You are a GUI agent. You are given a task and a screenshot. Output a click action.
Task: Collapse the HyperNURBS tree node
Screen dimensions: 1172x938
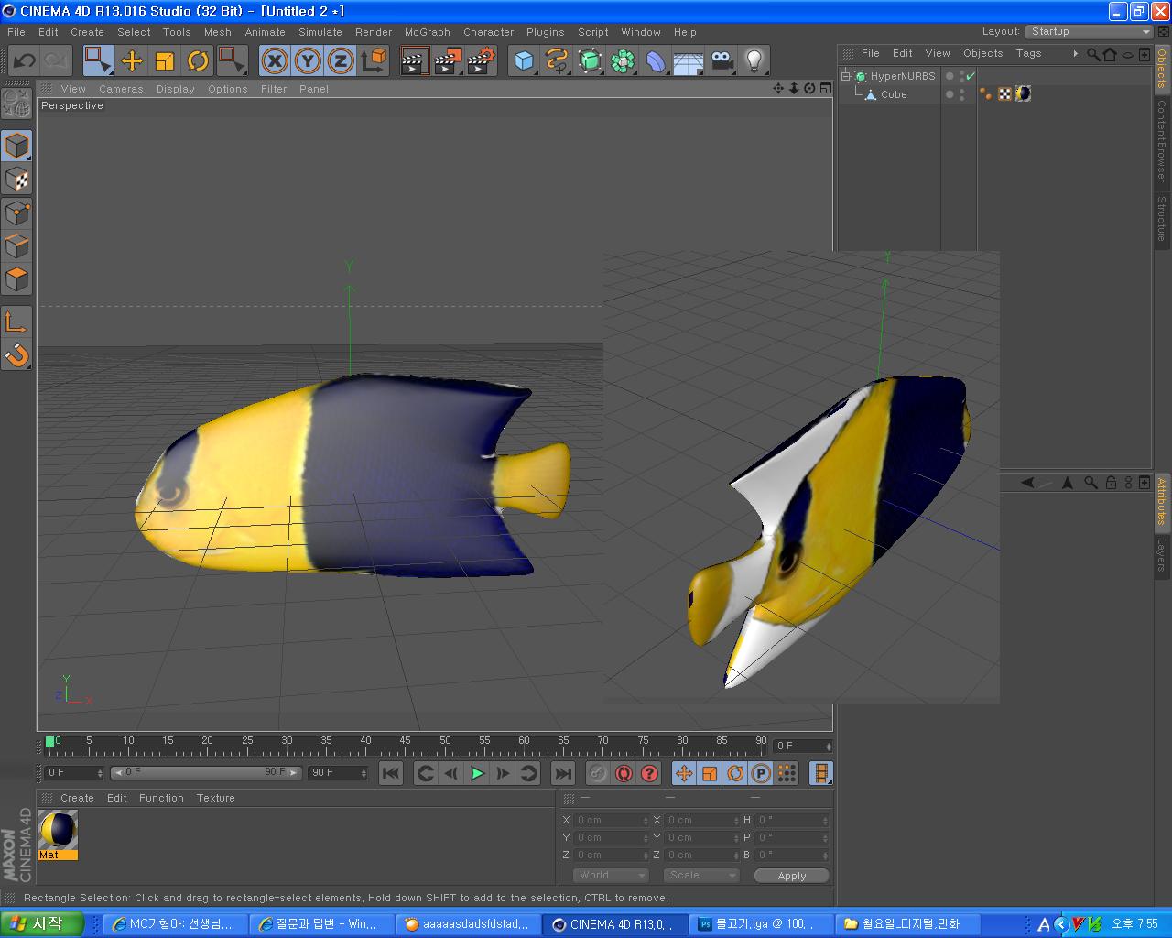846,76
